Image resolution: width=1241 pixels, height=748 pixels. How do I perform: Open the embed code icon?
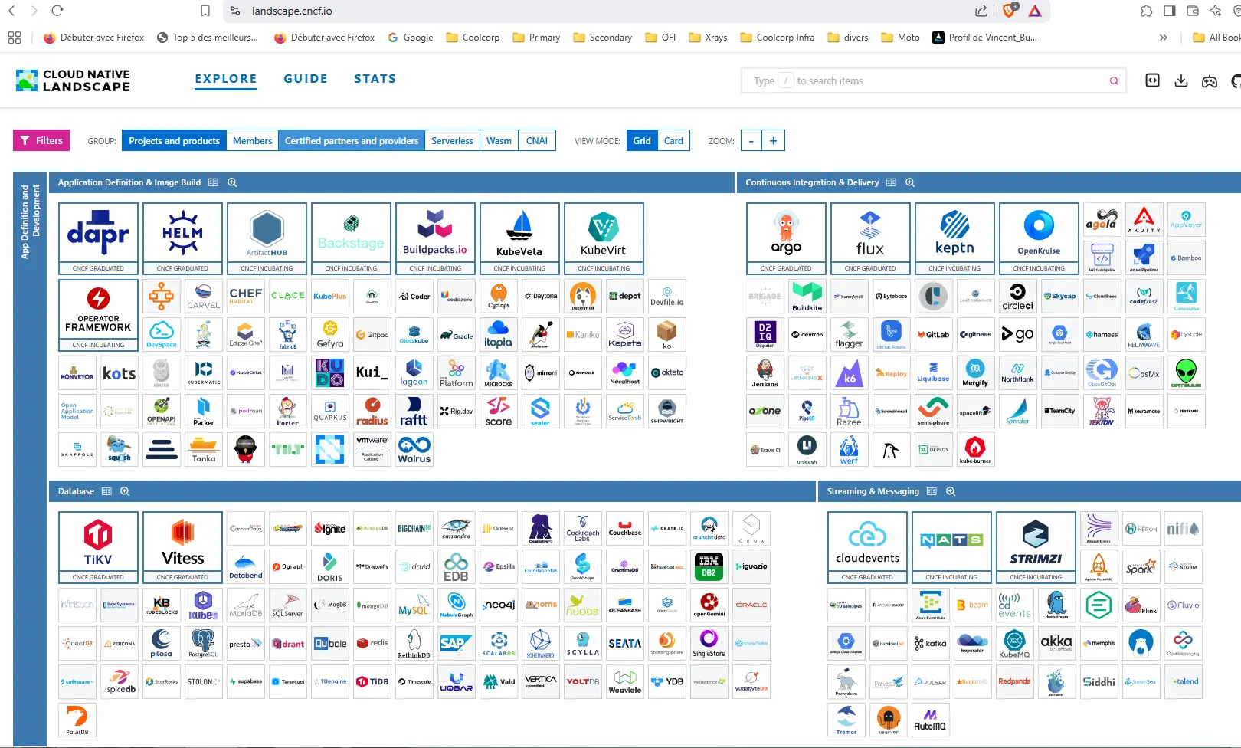click(x=1152, y=80)
